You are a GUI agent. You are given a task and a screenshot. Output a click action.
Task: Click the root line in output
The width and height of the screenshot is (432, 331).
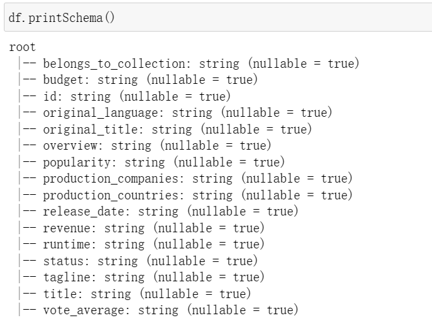click(23, 47)
